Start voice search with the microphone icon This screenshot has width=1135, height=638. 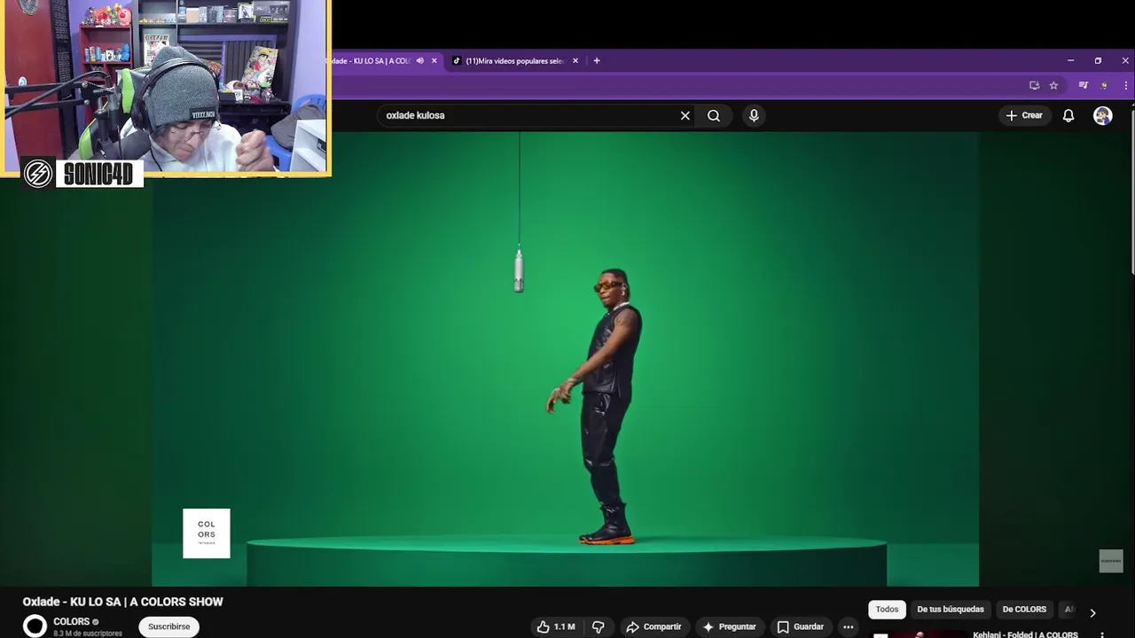click(x=754, y=115)
